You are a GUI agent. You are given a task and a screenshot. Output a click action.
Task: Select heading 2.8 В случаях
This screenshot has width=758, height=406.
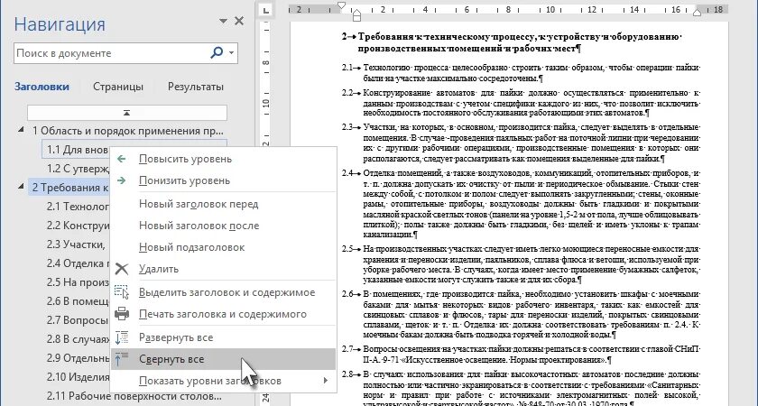(77, 339)
